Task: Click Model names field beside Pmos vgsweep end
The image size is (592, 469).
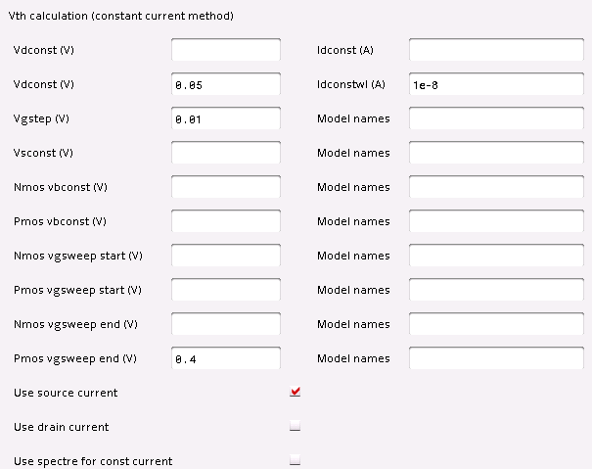Action: [496, 358]
